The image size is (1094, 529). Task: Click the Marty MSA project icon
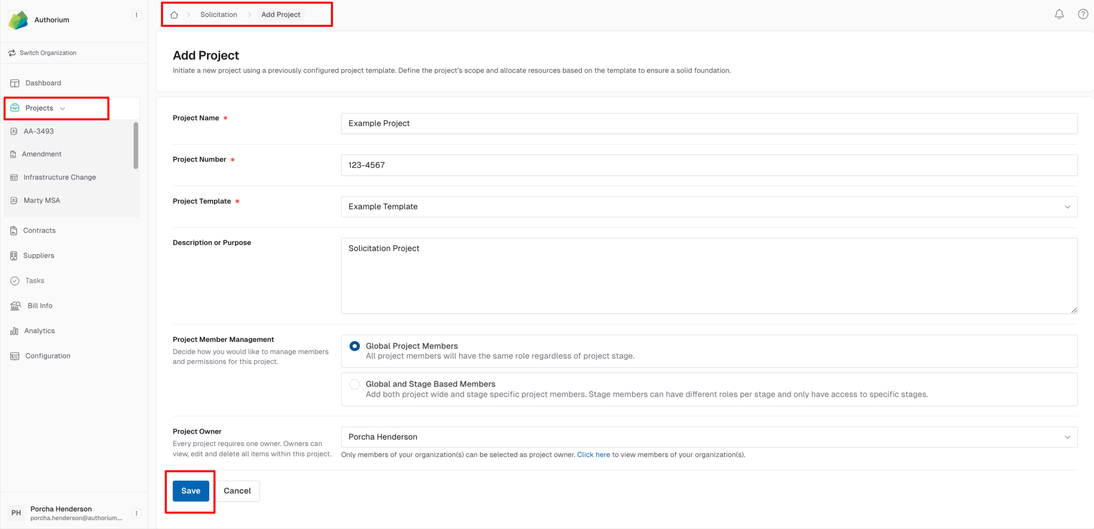click(x=14, y=200)
